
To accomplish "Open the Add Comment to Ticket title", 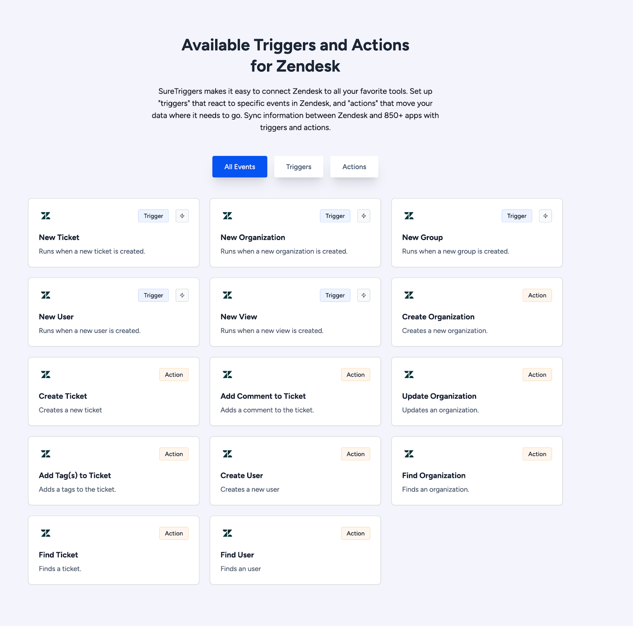I will pos(263,396).
